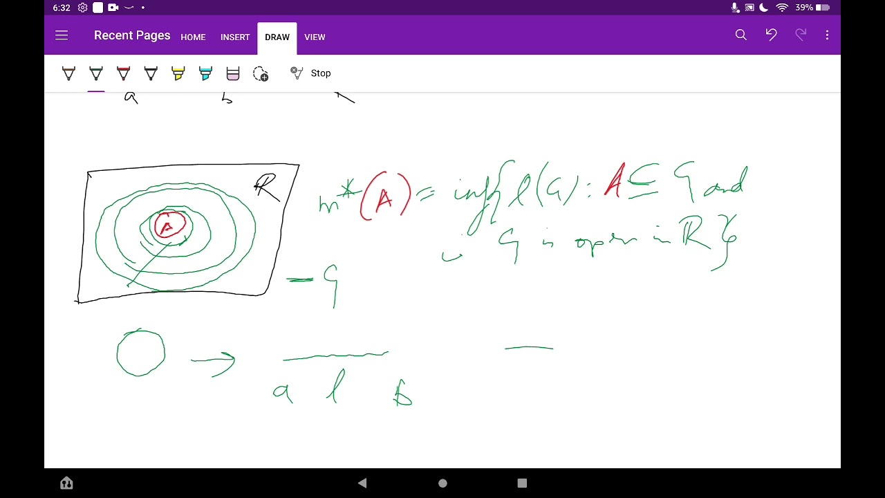The height and width of the screenshot is (498, 885).
Task: Open the hamburger navigation menu
Action: 62,35
